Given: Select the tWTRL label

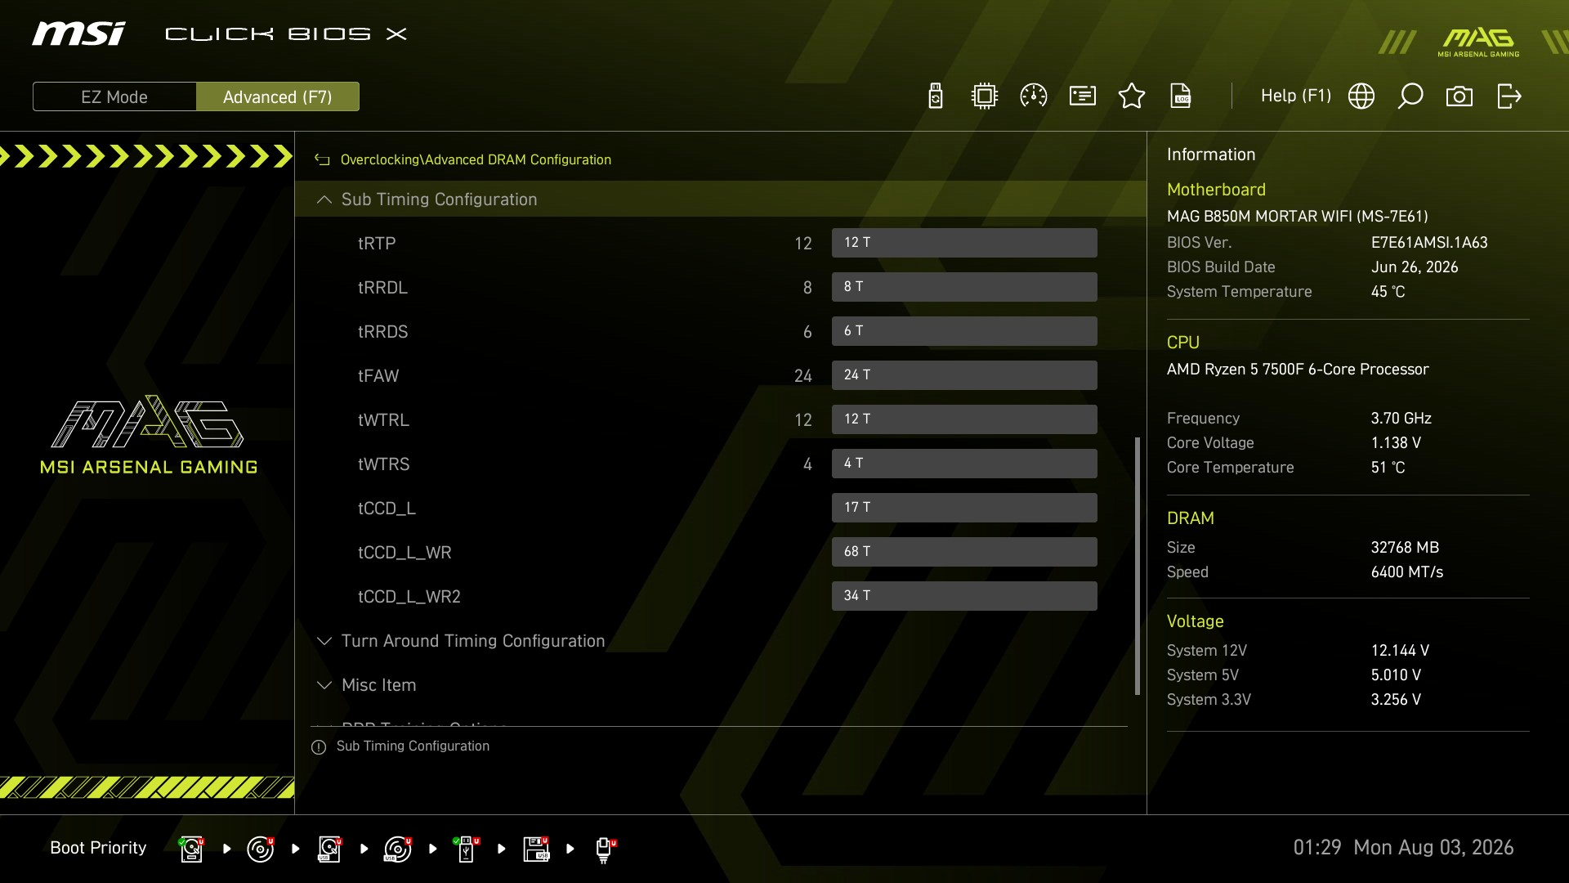Looking at the screenshot, I should pos(383,420).
